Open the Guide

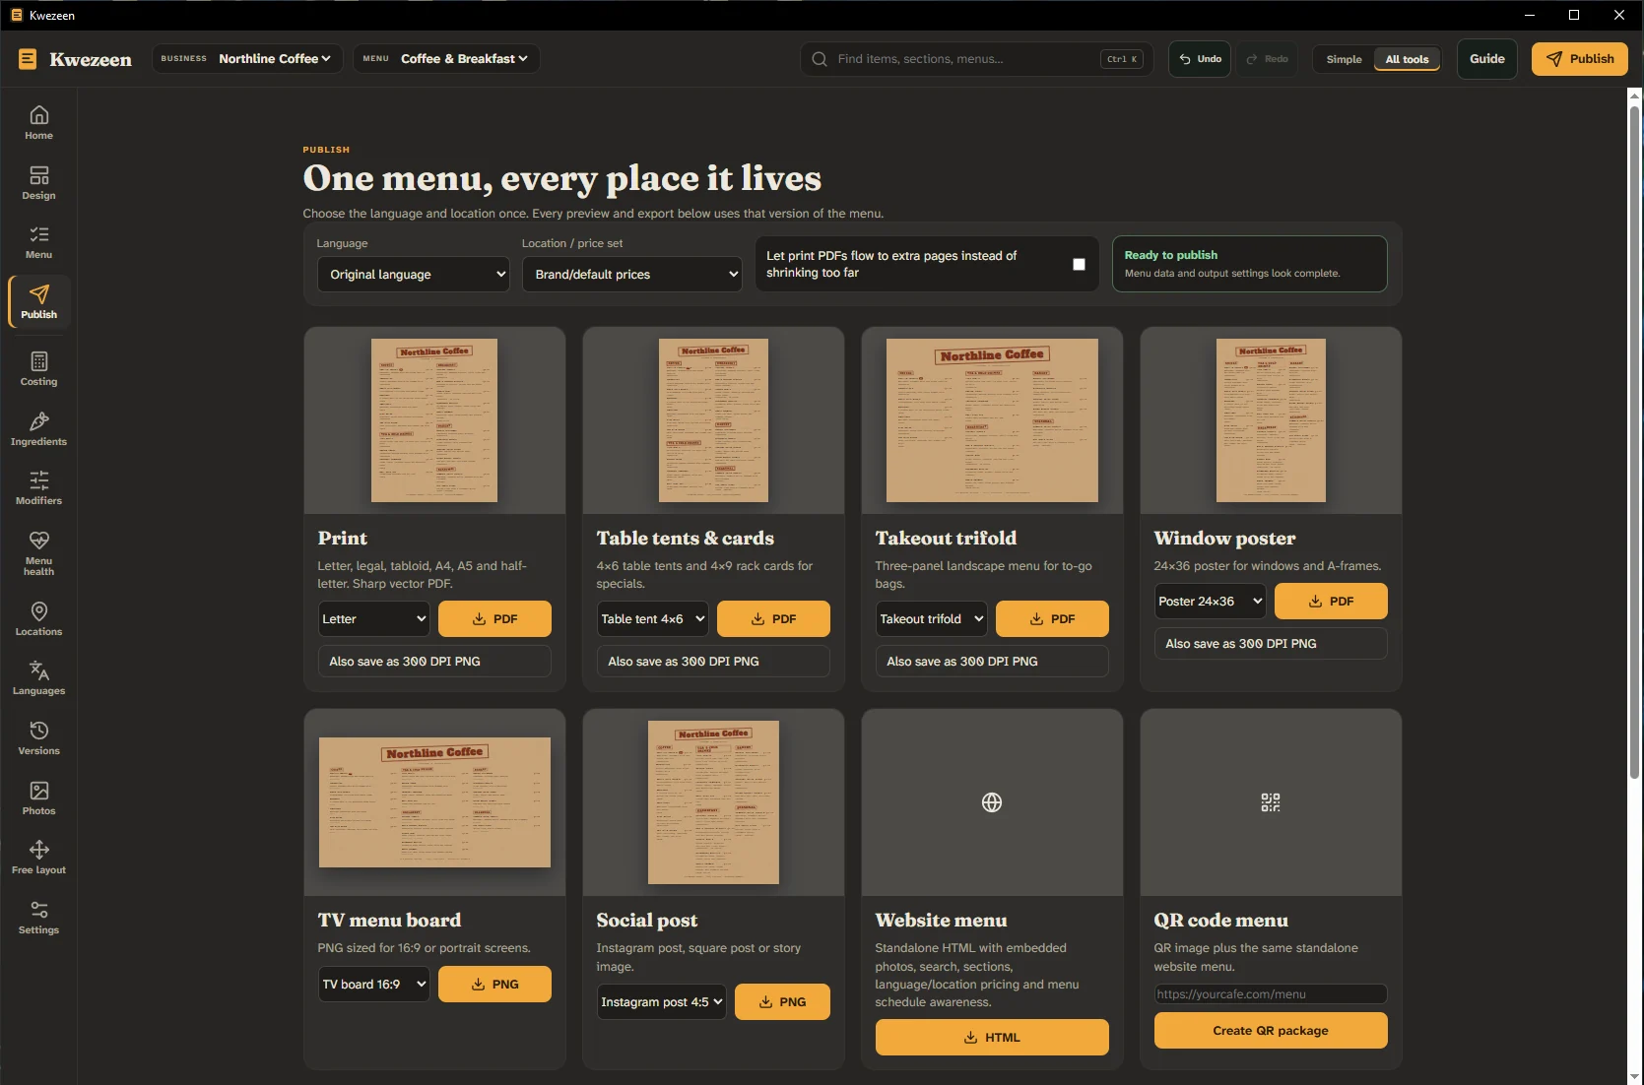click(x=1486, y=59)
